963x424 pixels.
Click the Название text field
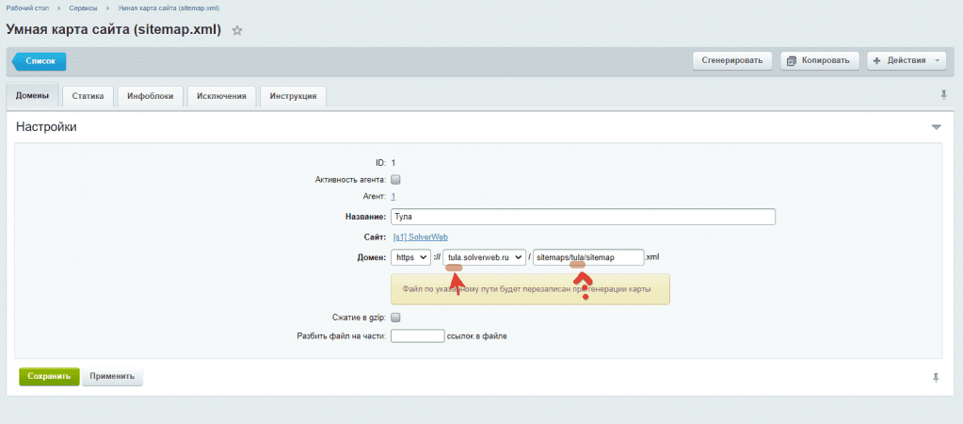[583, 217]
